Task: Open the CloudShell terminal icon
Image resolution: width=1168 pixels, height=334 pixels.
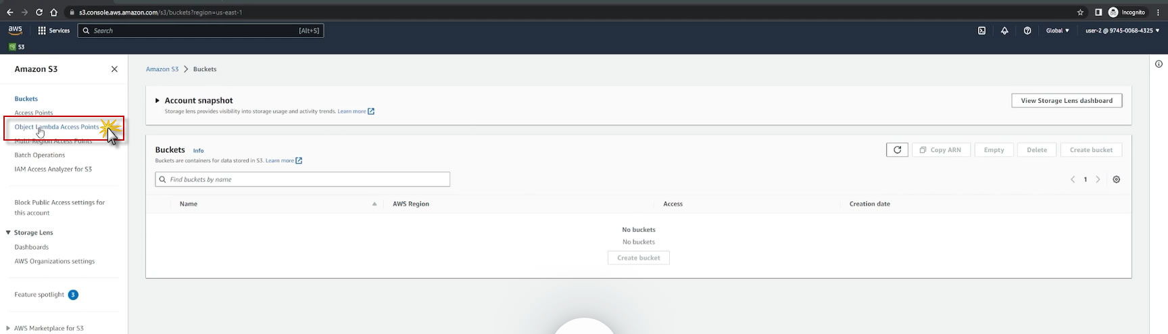Action: point(981,30)
